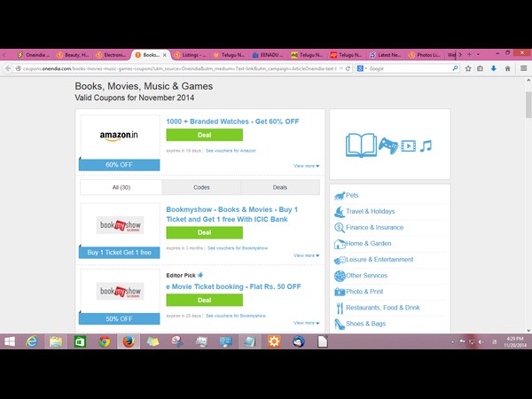532x399 pixels.
Task: Expand View more on the Amazon deal
Action: tap(306, 166)
